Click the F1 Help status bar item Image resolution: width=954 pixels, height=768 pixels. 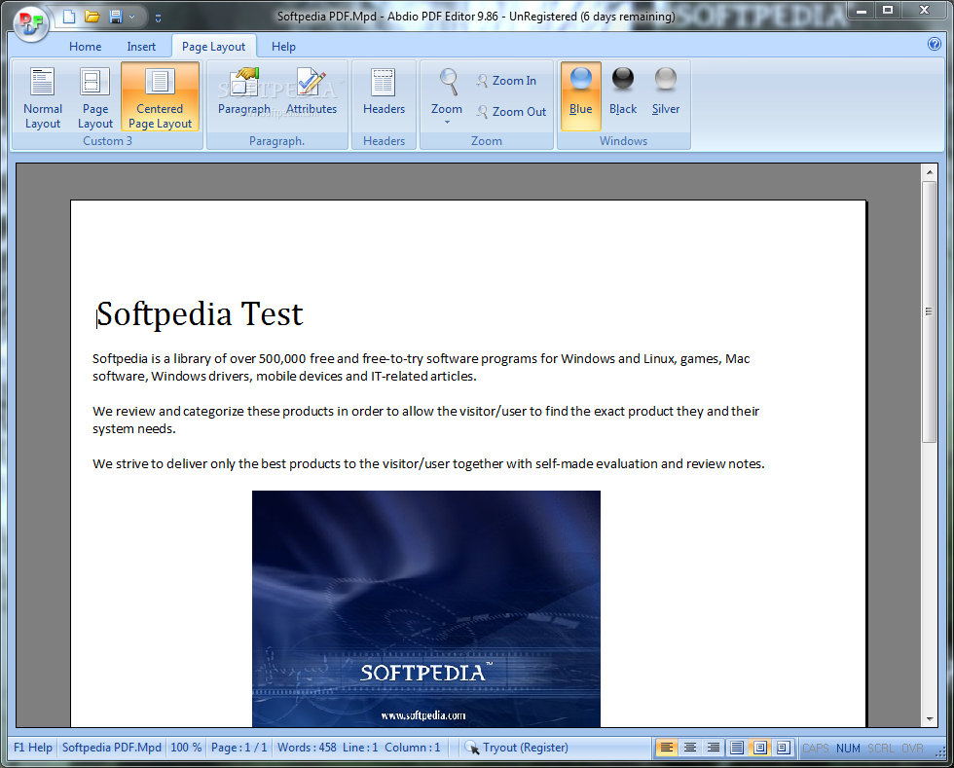coord(33,748)
